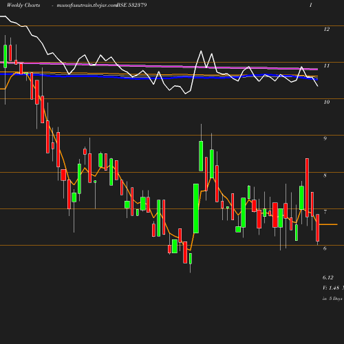Click the last price value 6.12
344x344 pixels.
328,277
